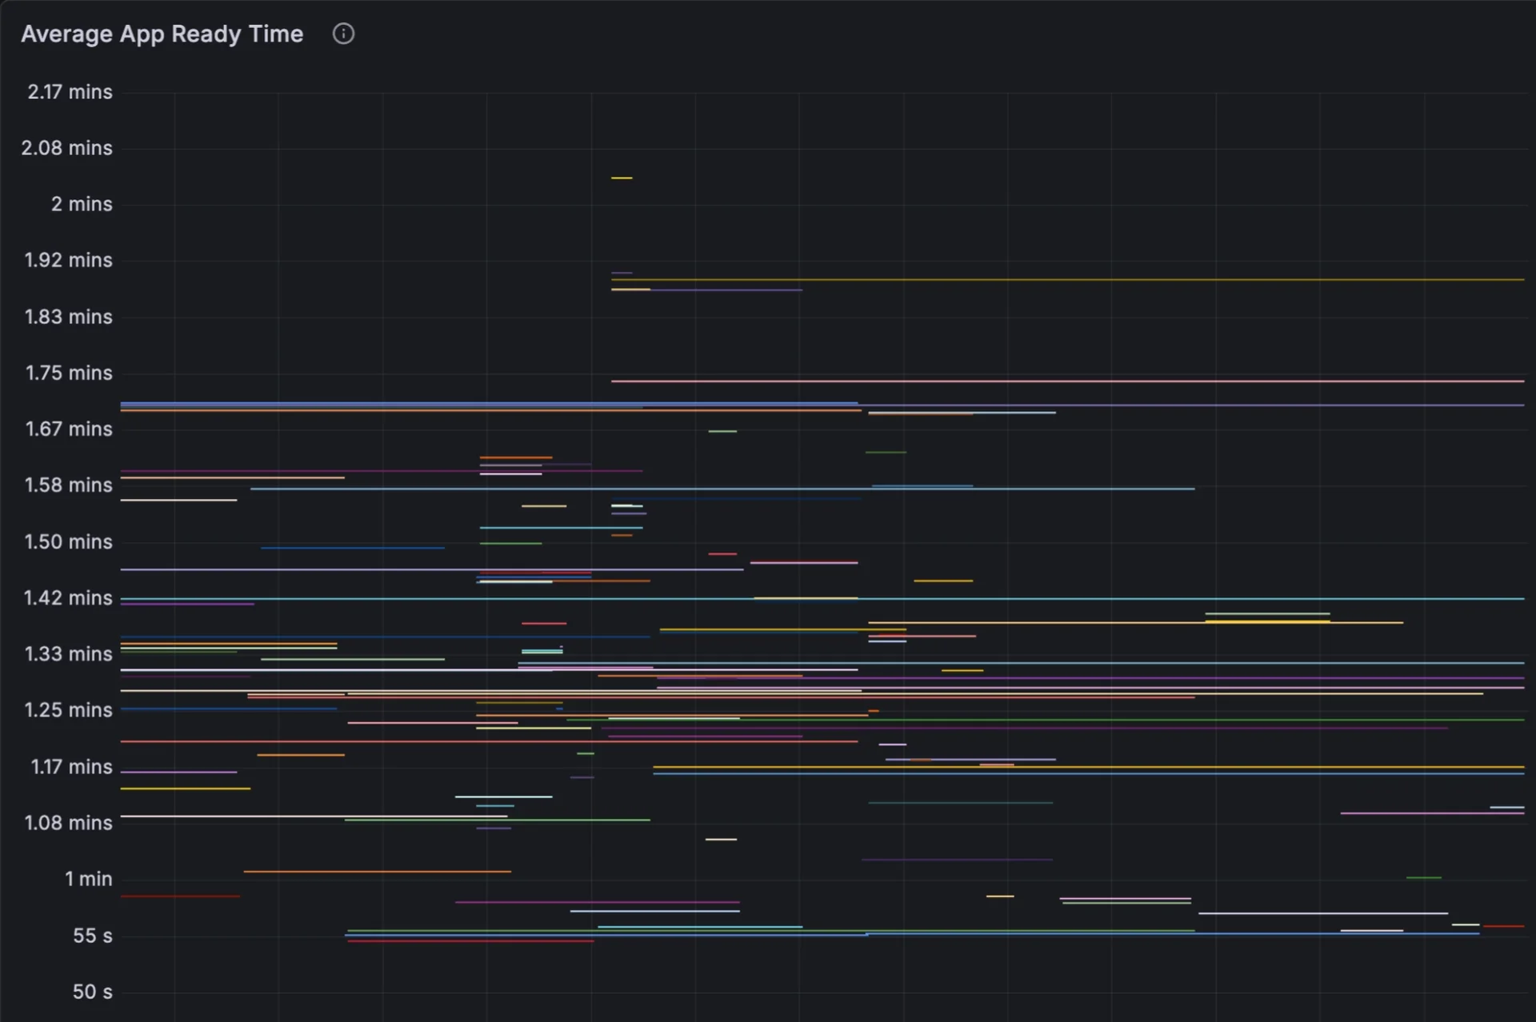Open the Average App Ready Time panel title
Viewport: 1536px width, 1022px height.
[x=162, y=34]
